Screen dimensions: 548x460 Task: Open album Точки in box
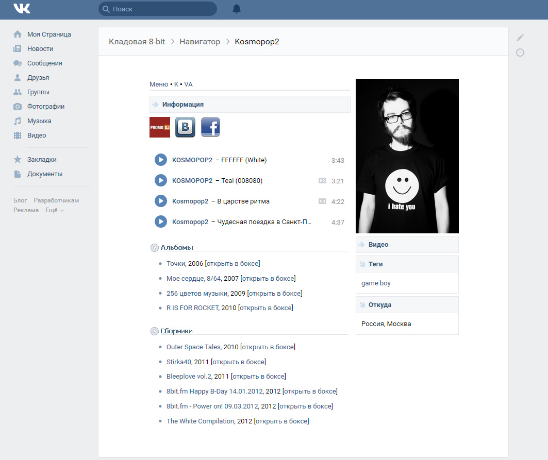[x=233, y=264]
